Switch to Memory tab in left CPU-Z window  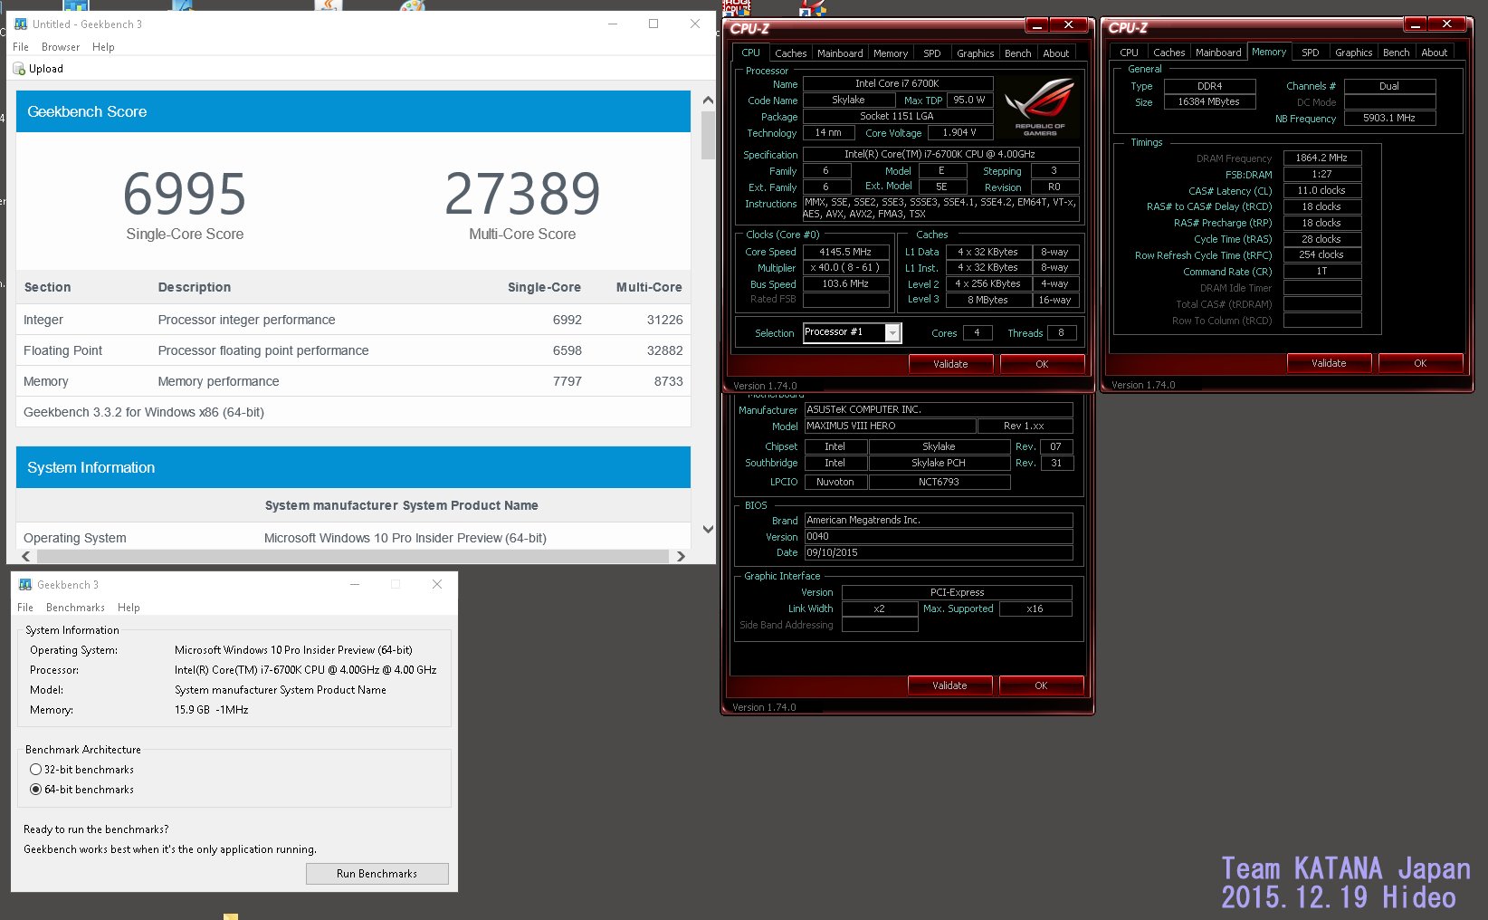[x=891, y=53]
